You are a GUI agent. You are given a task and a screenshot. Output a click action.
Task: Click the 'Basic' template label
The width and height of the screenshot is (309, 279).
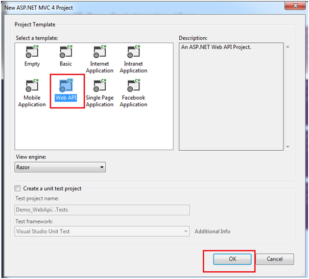click(x=66, y=64)
